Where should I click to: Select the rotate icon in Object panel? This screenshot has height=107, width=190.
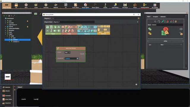159,21
